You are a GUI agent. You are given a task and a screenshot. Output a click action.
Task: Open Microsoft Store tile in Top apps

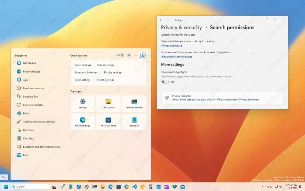point(108,121)
